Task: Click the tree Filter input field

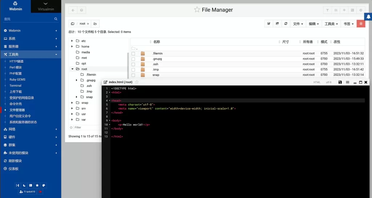Action: pos(86,127)
